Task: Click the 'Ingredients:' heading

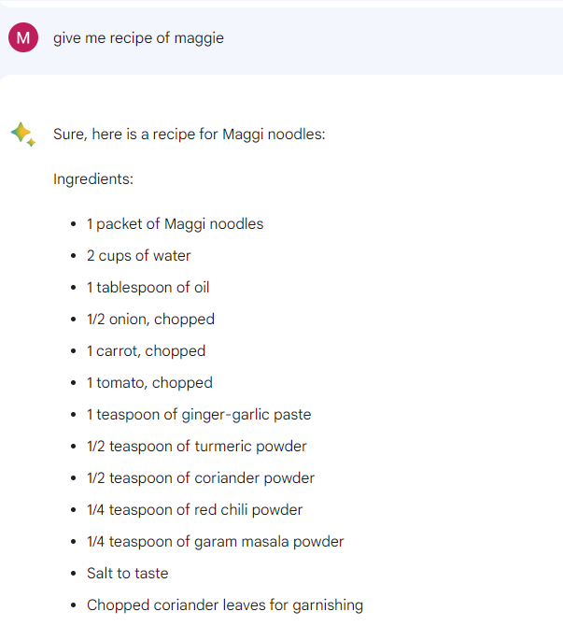Action: point(93,179)
